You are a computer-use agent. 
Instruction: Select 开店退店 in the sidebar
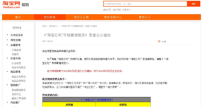click(16, 50)
